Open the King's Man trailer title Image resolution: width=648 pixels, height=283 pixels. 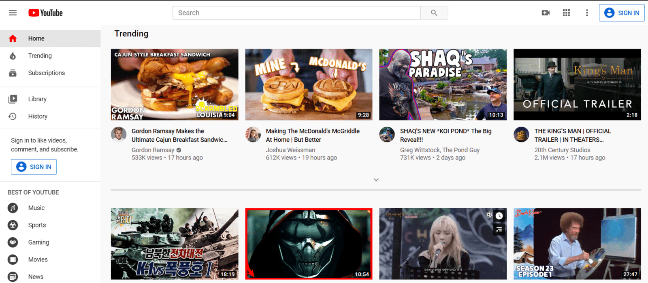[572, 135]
